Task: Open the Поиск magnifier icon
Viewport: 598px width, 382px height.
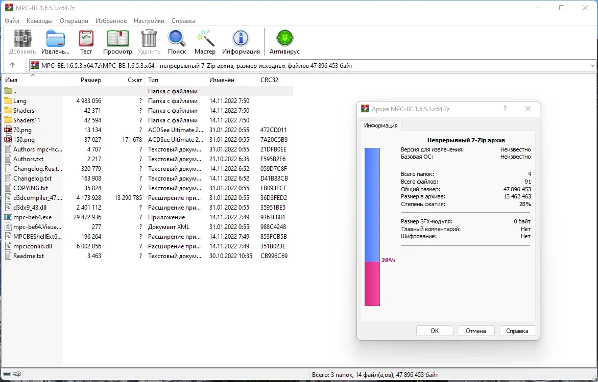Action: 177,38
